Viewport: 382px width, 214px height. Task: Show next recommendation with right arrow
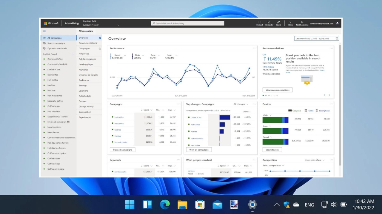[x=329, y=95]
